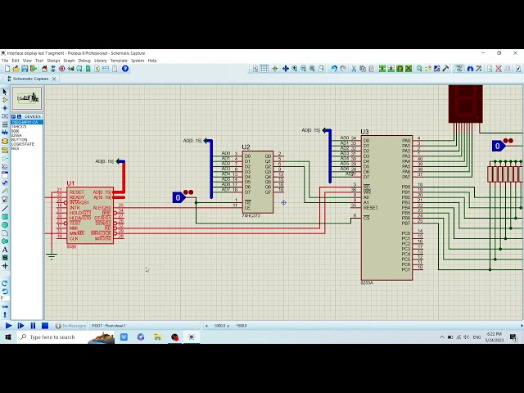Image resolution: width=524 pixels, height=393 pixels.
Task: Click the P pick-devices button
Action: [14, 116]
